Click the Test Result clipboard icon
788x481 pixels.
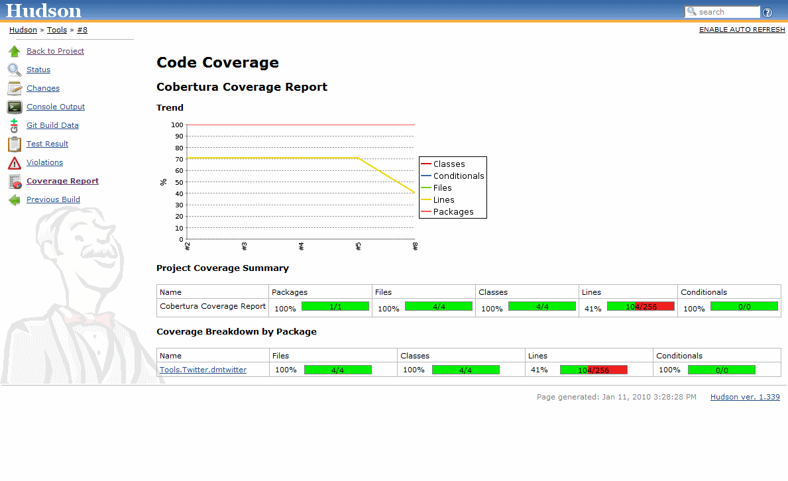[15, 144]
